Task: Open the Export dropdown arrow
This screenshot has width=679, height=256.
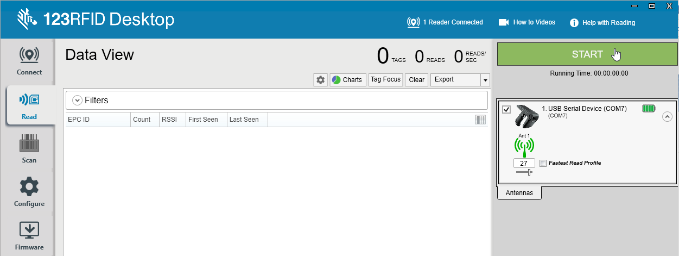Action: pyautogui.click(x=485, y=80)
